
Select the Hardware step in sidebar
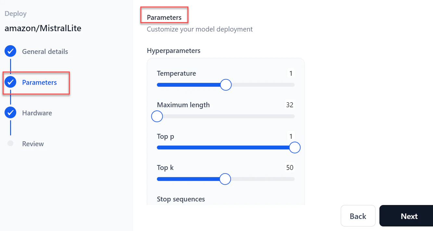point(37,113)
